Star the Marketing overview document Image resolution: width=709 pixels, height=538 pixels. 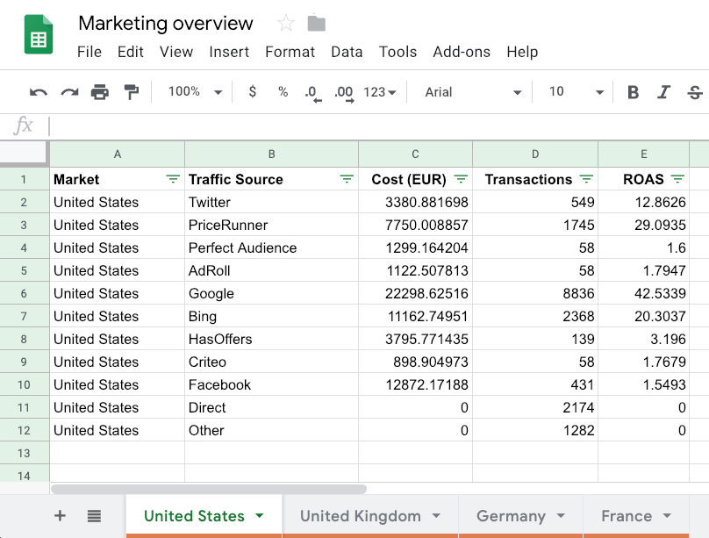point(286,23)
